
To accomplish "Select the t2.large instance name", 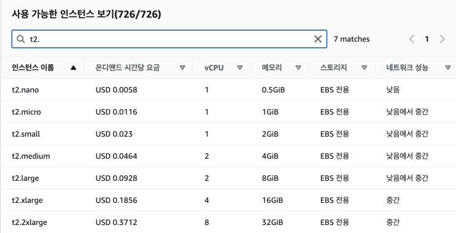I will pyautogui.click(x=25, y=178).
